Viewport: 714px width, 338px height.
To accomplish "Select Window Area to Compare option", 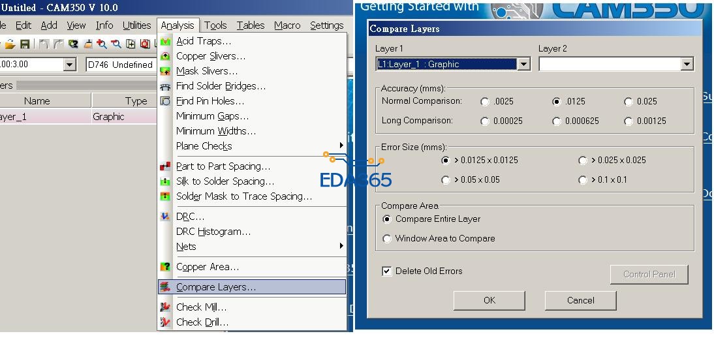I will click(x=387, y=239).
